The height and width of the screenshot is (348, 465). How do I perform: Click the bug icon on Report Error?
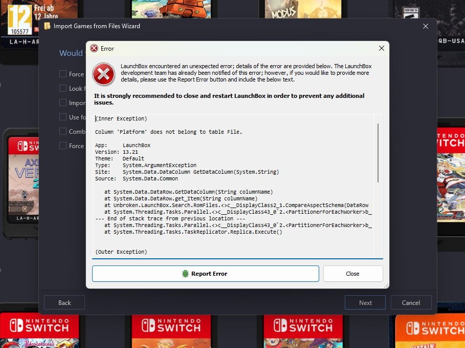tap(185, 273)
